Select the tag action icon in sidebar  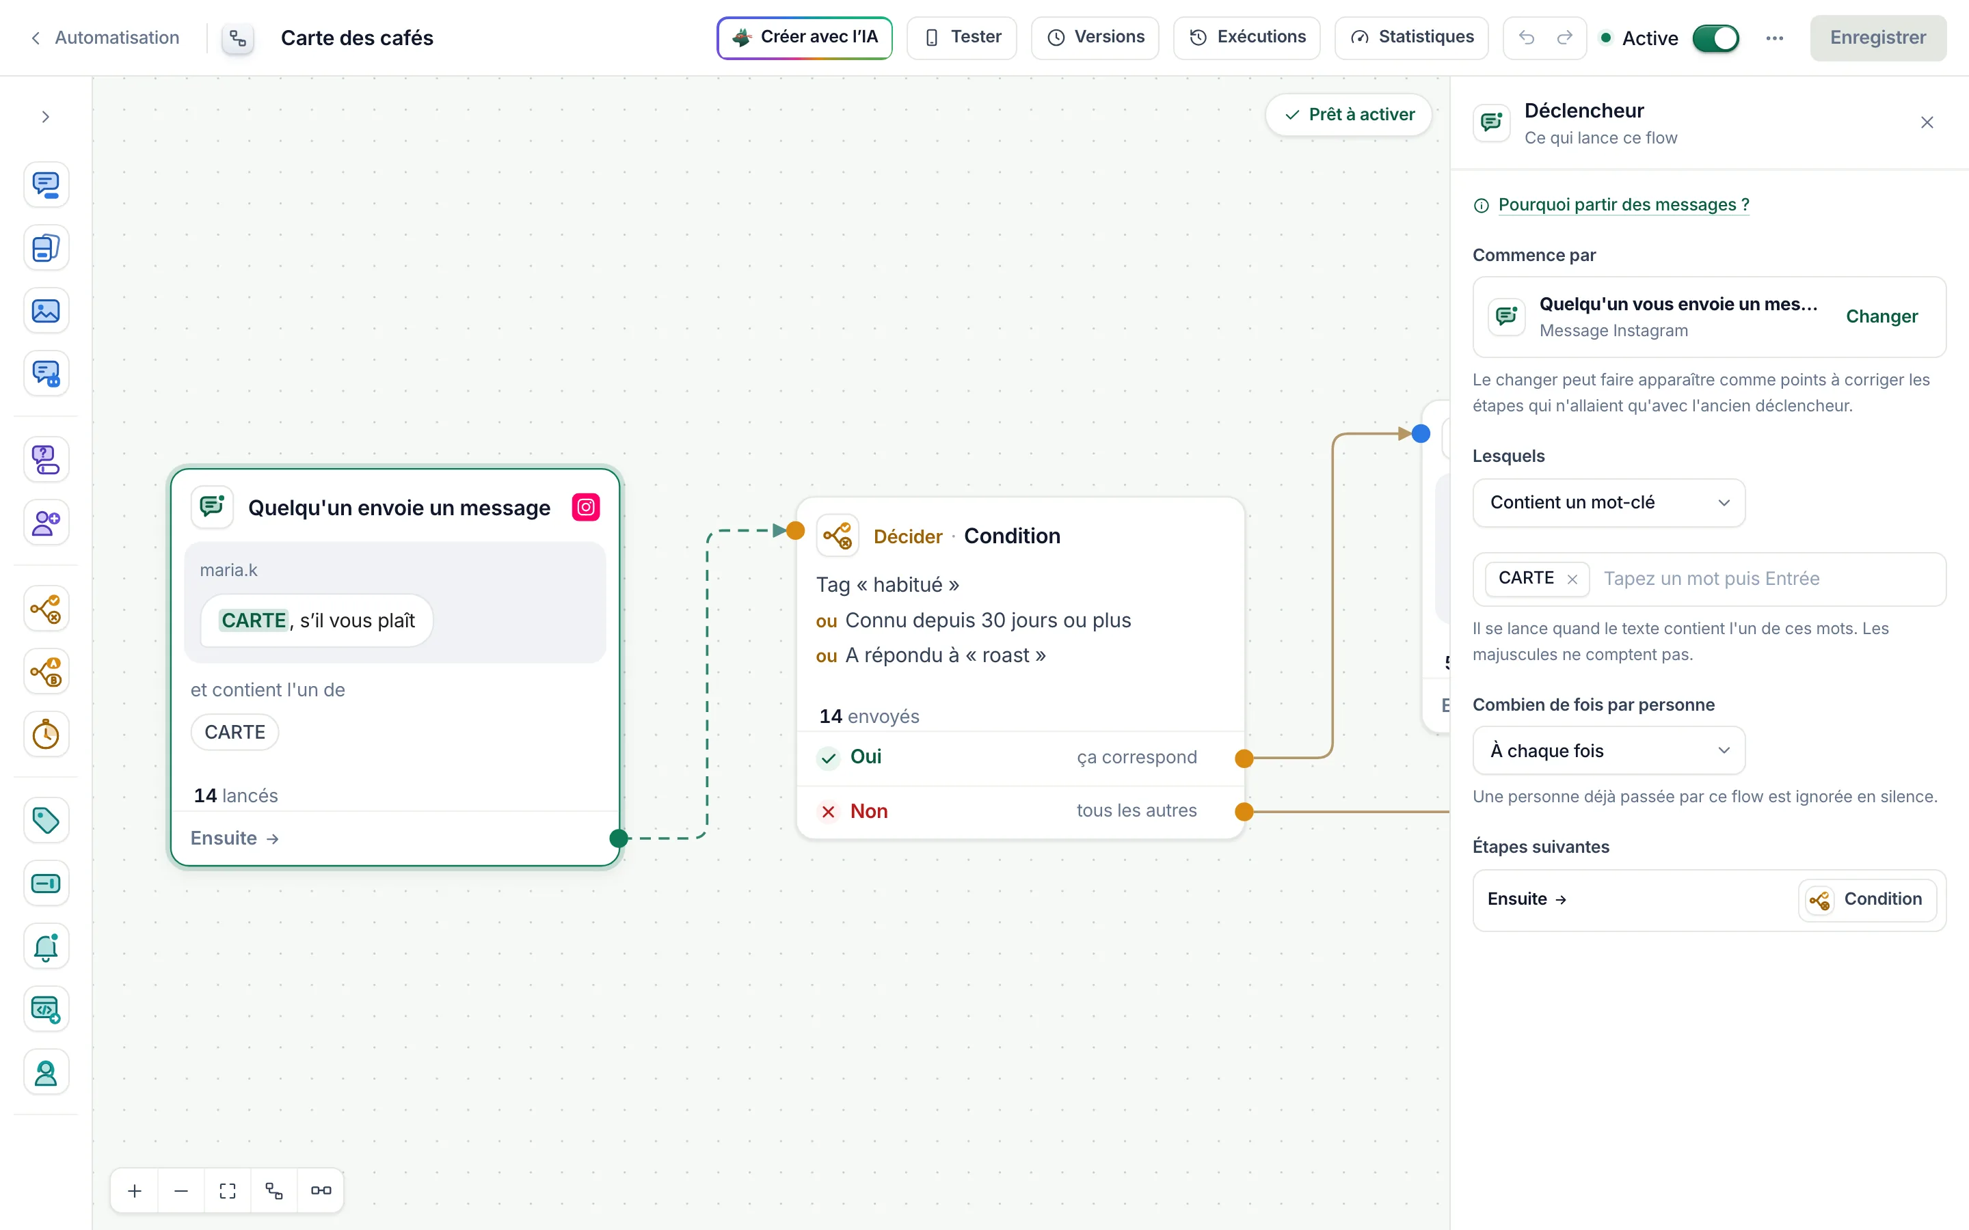pos(46,820)
